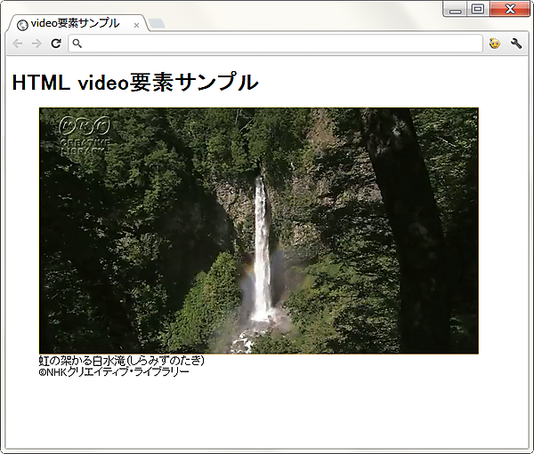534x454 pixels.
Task: Click the waterfall video to play
Action: [259, 231]
